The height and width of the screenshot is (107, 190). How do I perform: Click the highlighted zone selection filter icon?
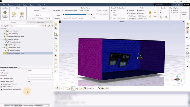coord(73,89)
